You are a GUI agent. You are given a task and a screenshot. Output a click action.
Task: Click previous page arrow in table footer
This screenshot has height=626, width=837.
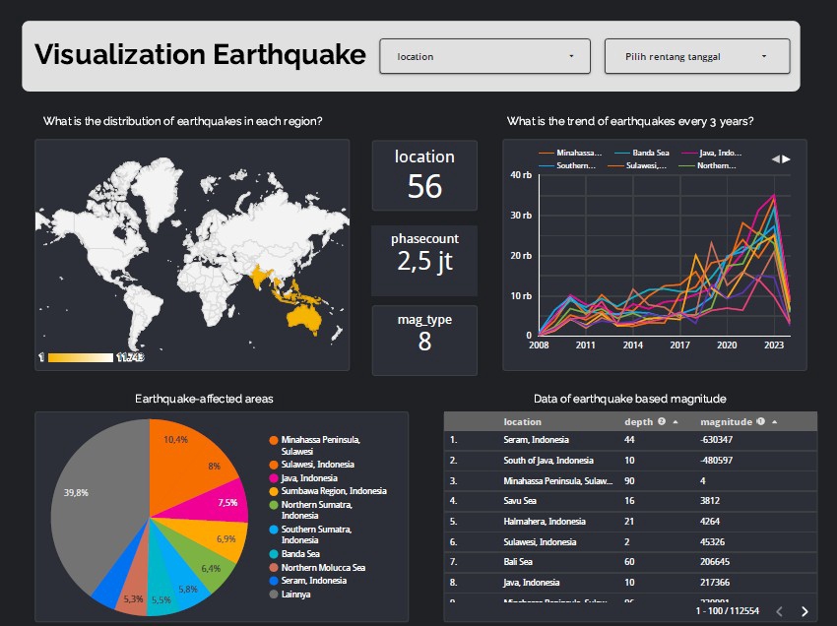(777, 611)
